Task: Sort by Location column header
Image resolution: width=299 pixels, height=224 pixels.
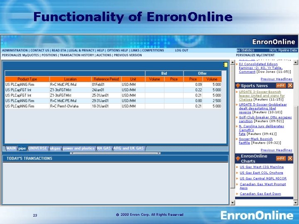Action: click(70, 79)
